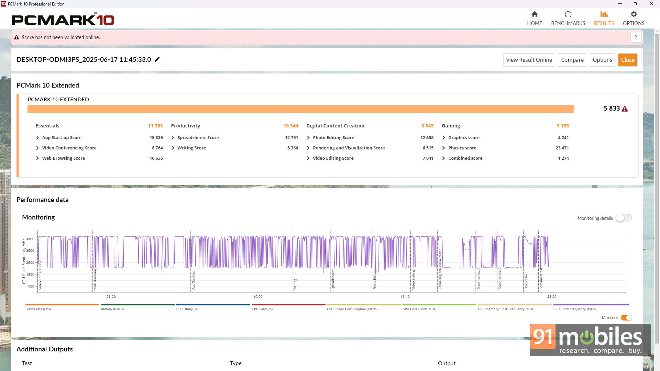The image size is (660, 371).
Task: Click the Video Conferencing chart marker
Action: tap(40, 275)
